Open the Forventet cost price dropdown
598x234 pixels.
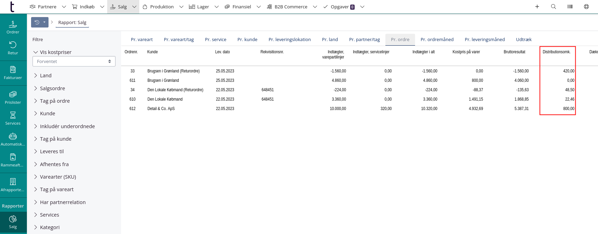[74, 61]
